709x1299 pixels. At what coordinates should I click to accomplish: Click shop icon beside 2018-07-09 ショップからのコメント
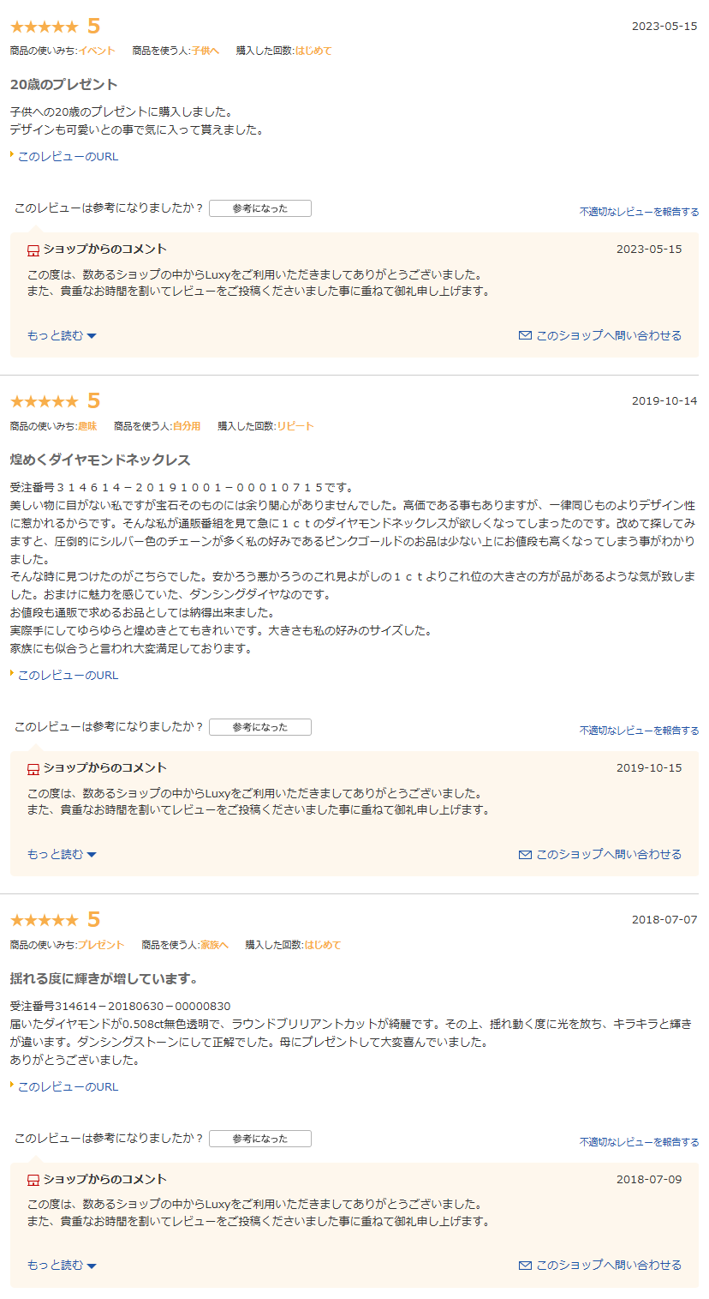tap(33, 1181)
